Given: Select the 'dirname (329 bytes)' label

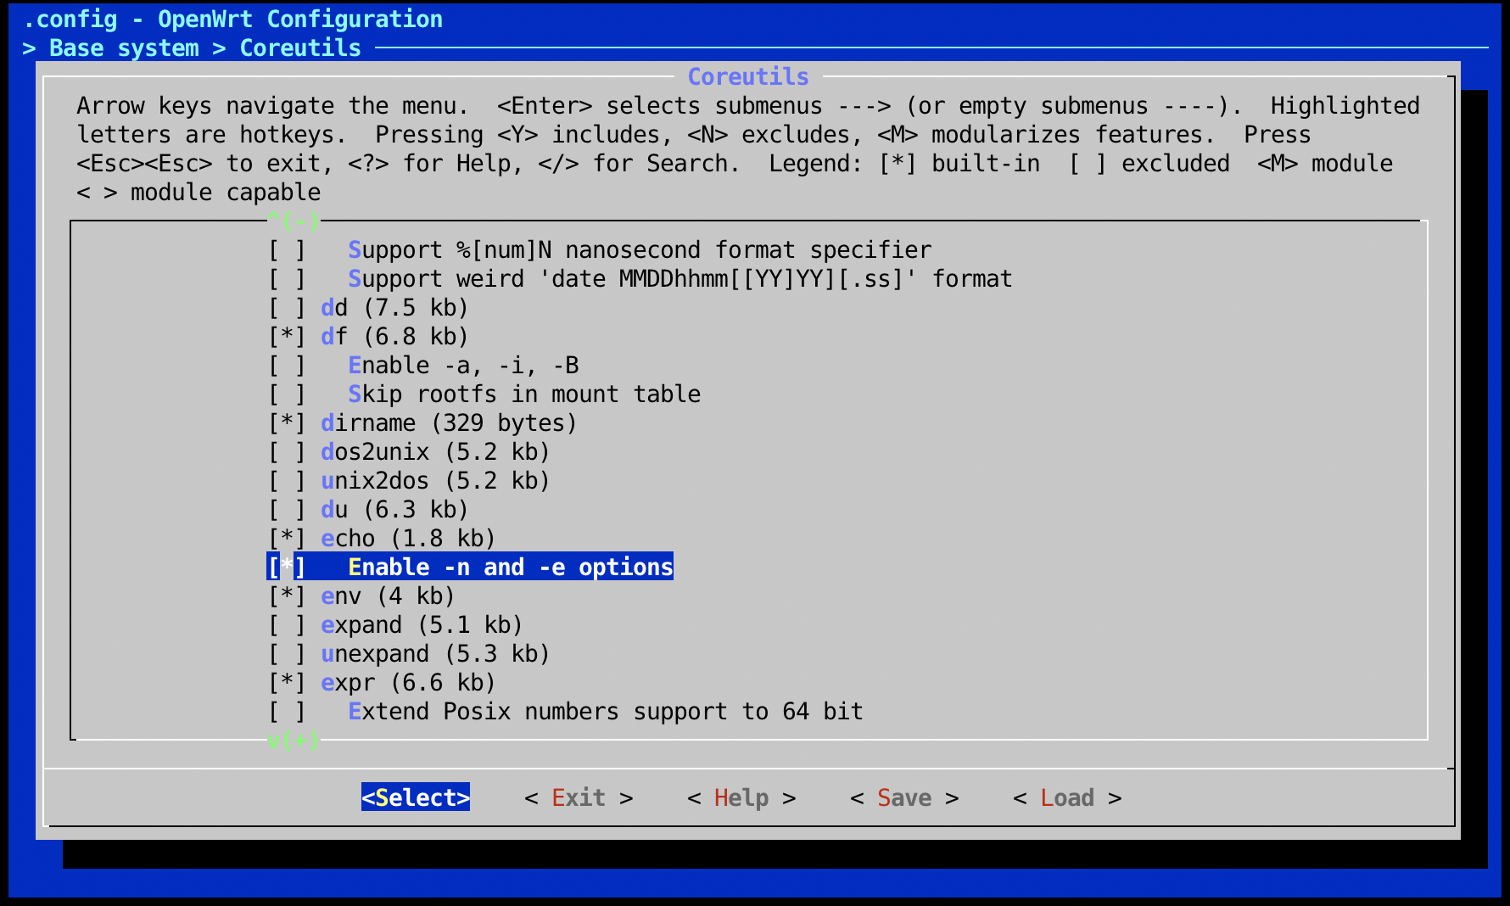Looking at the screenshot, I should 449,423.
